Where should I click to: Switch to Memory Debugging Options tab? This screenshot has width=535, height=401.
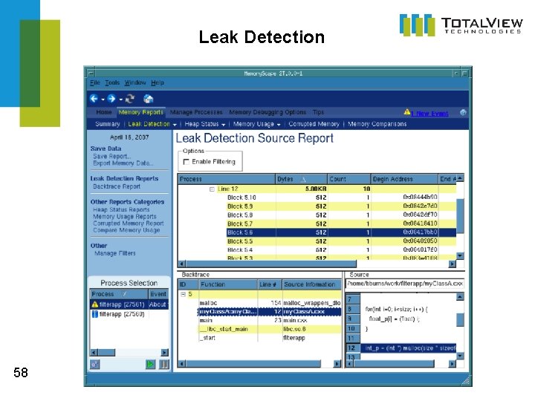tap(267, 112)
